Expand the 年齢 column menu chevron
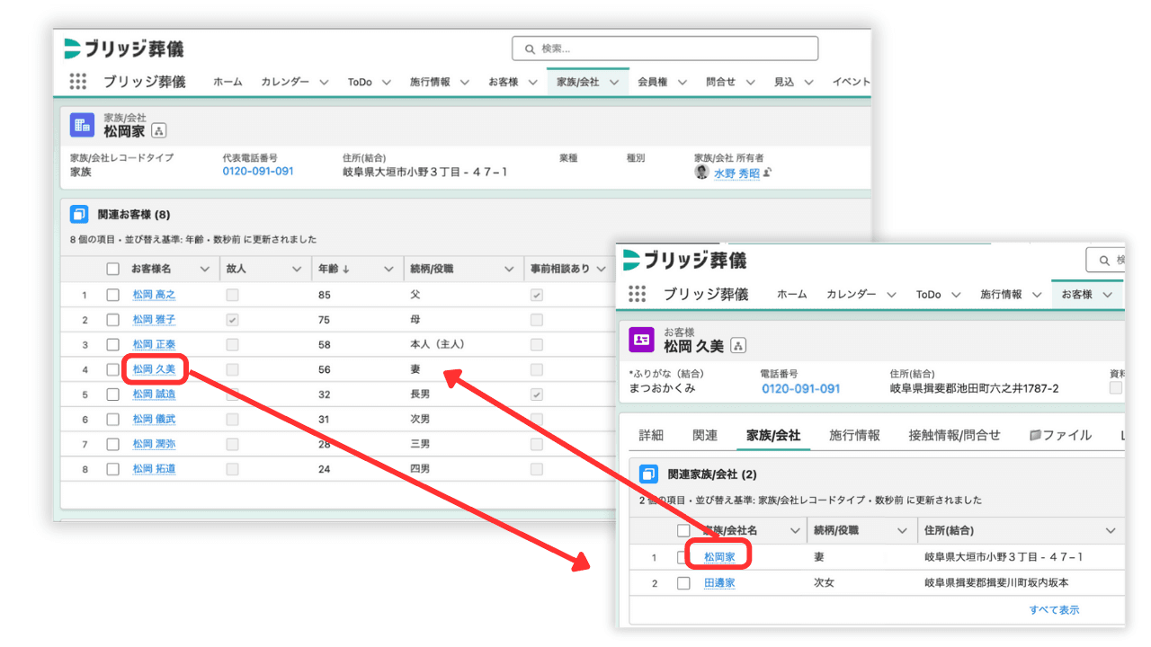This screenshot has width=1151, height=647. pos(389,269)
